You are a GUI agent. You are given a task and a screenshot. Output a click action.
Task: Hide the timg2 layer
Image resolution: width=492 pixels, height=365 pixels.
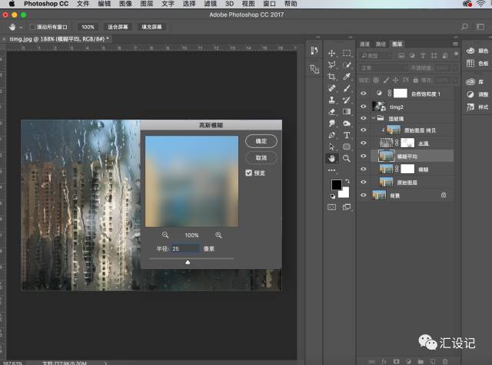(364, 106)
